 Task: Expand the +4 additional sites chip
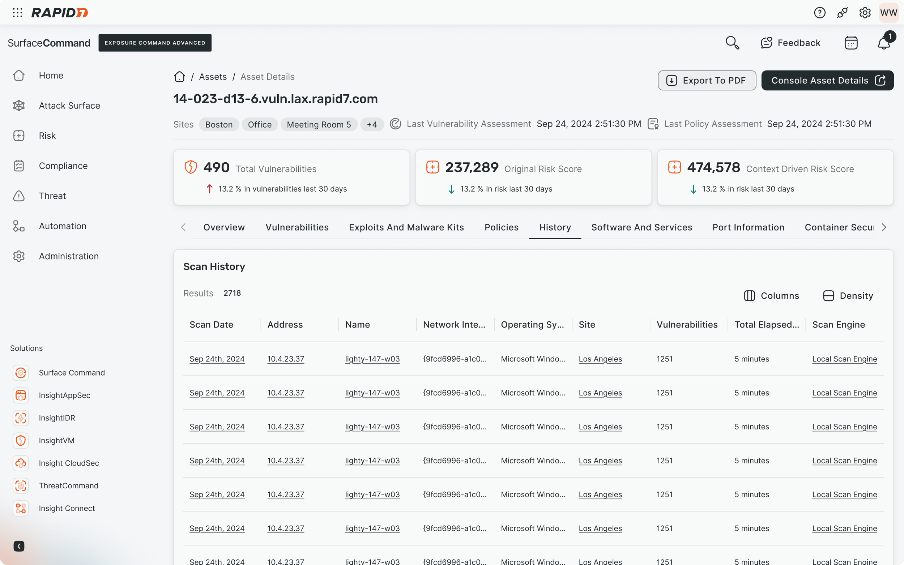tap(372, 124)
